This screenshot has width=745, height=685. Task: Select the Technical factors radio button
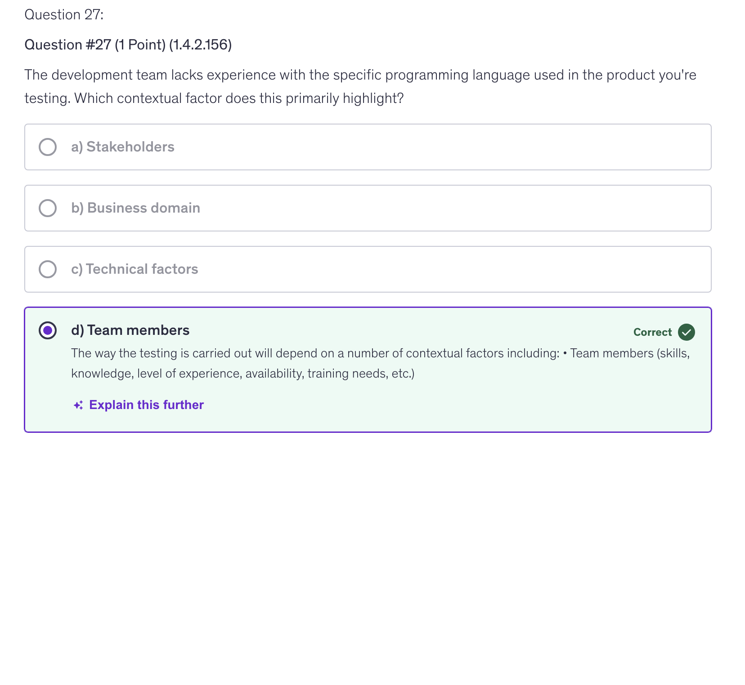(x=48, y=269)
